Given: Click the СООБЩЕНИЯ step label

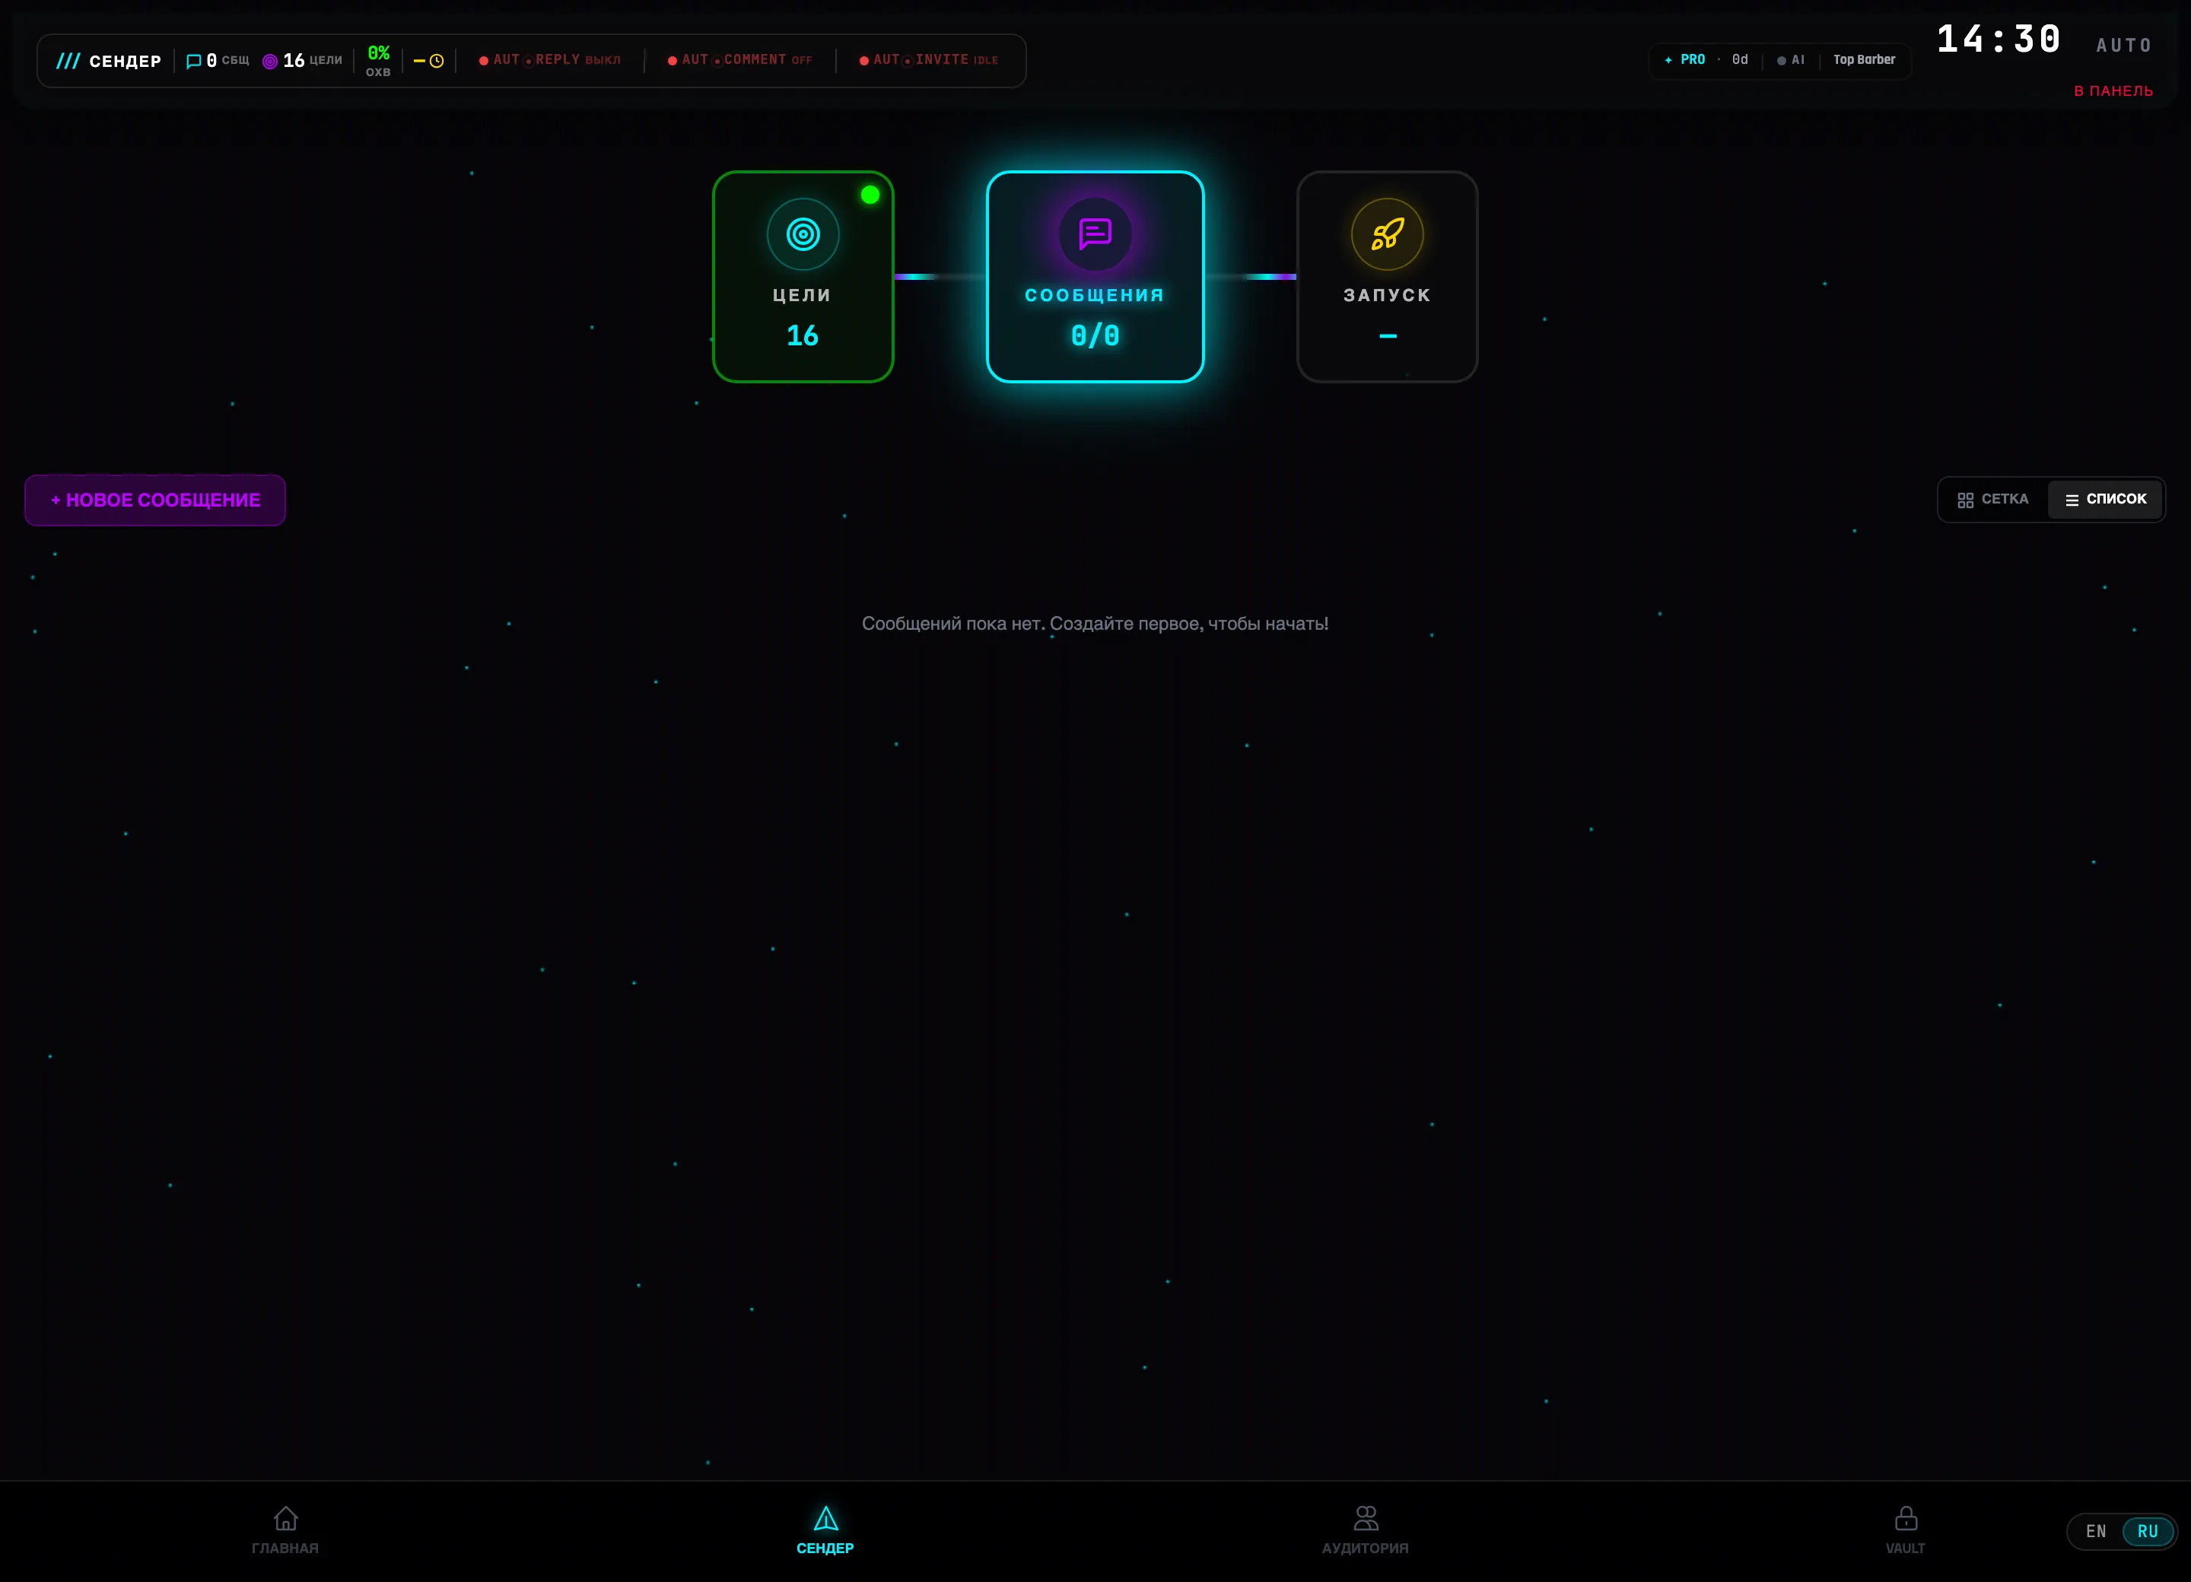Looking at the screenshot, I should point(1095,296).
